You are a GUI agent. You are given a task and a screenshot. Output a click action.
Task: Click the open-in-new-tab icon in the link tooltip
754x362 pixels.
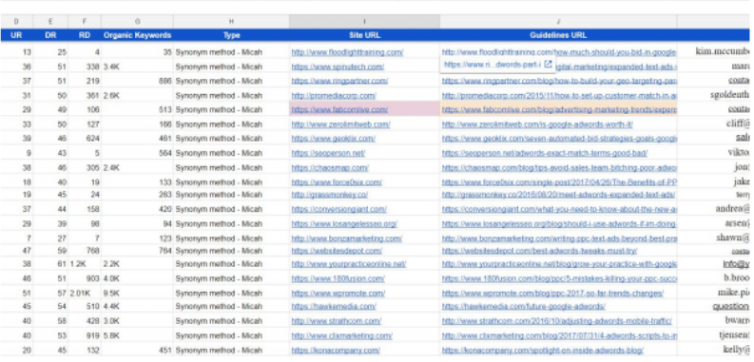548,65
